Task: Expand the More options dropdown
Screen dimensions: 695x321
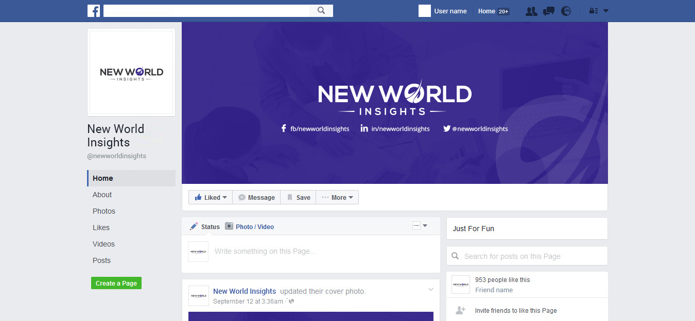Action: click(337, 197)
